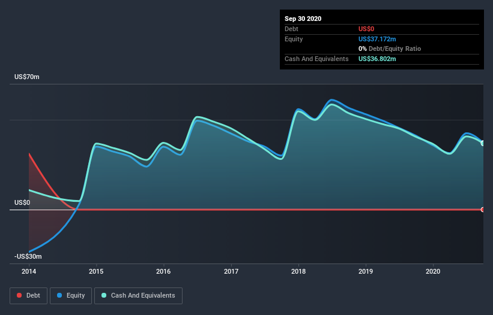Viewport: 493px width, 315px height.
Task: Click the Debt row label in tooltip
Action: 291,29
